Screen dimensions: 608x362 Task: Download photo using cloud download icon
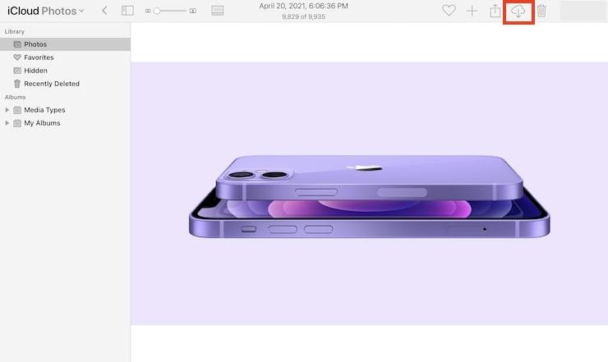pos(518,11)
